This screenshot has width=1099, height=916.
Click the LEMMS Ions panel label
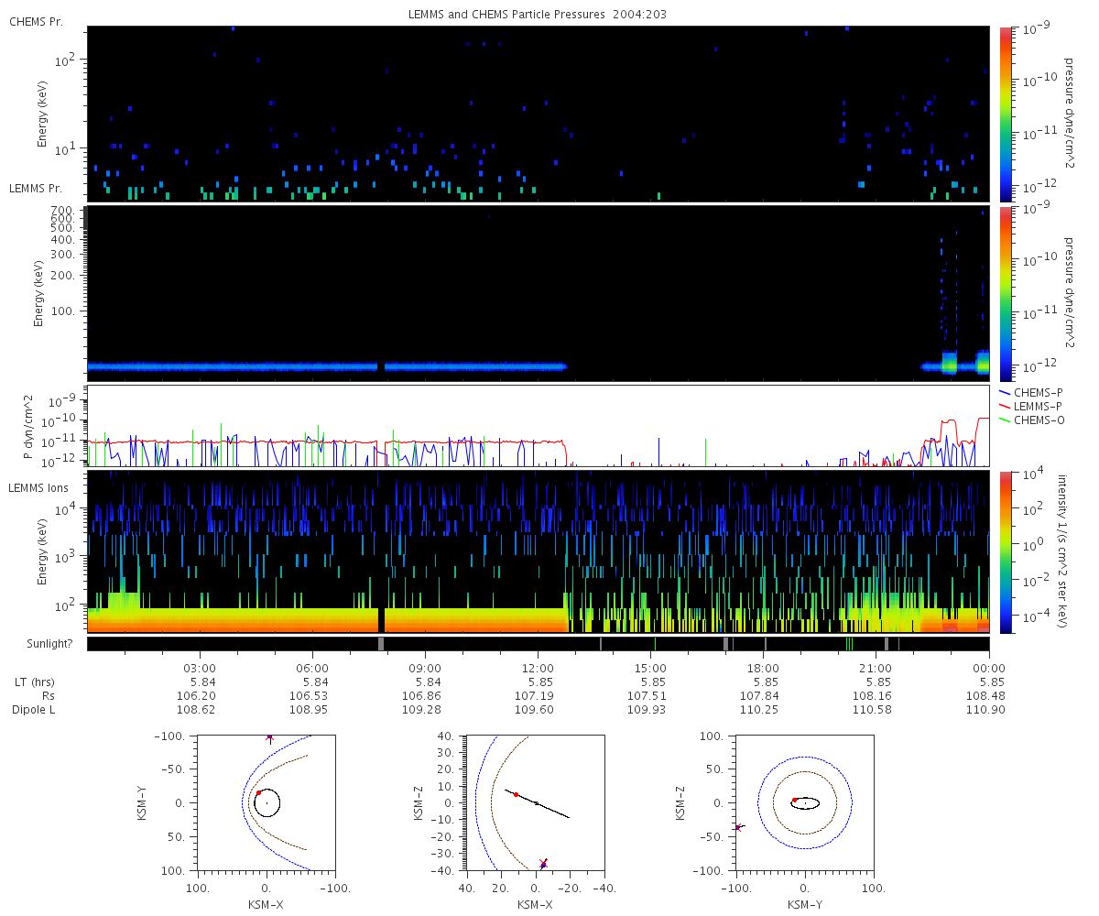pyautogui.click(x=36, y=487)
